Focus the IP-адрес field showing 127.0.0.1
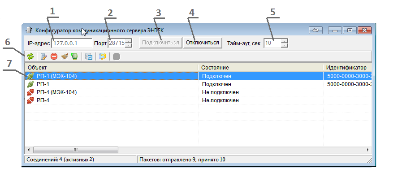 click(x=72, y=43)
